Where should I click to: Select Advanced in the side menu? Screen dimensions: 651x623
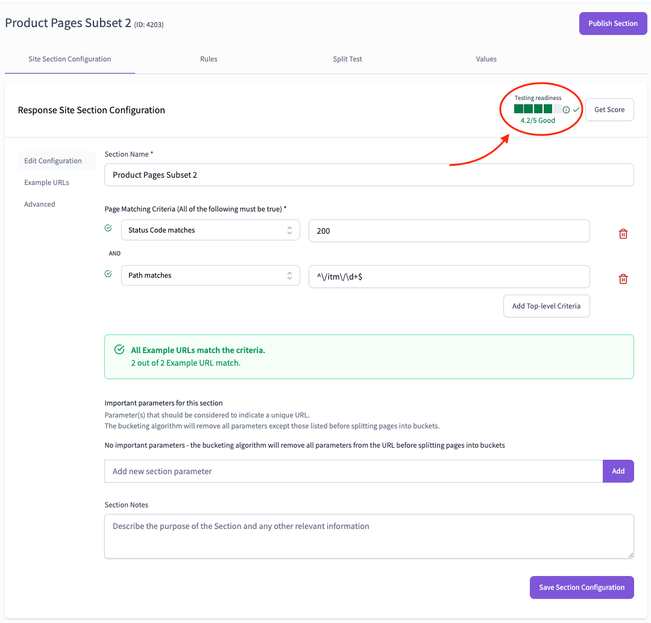click(39, 204)
